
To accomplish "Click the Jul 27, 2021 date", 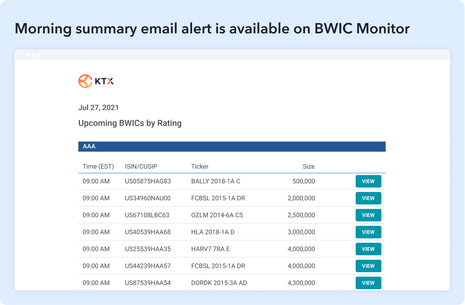I will click(x=98, y=107).
